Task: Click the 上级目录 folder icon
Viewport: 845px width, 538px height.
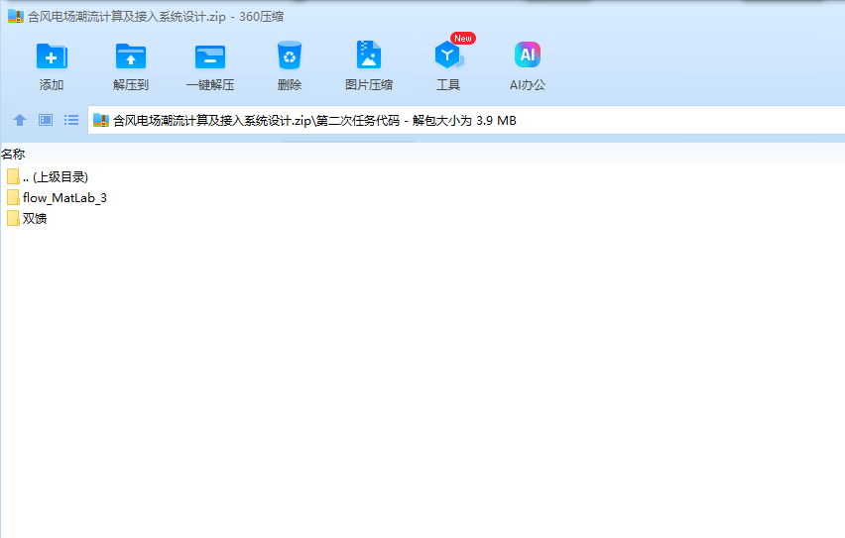Action: click(x=14, y=176)
